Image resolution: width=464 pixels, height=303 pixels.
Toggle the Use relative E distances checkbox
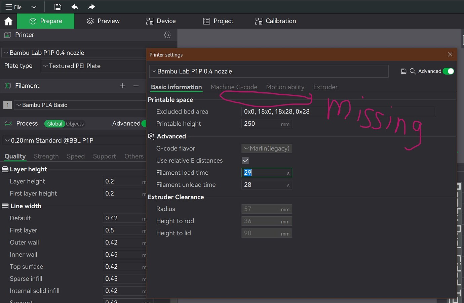click(245, 161)
